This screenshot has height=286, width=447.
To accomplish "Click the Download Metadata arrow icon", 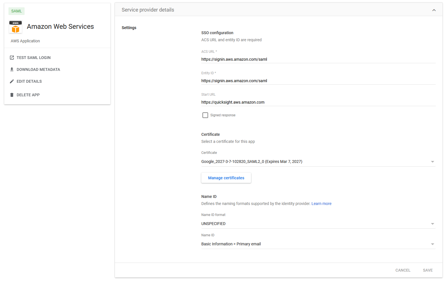I will pos(12,69).
